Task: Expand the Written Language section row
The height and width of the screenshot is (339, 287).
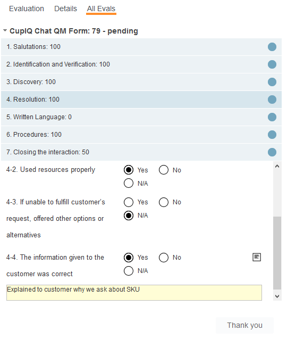Action: click(x=141, y=117)
